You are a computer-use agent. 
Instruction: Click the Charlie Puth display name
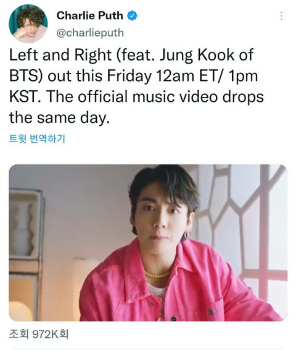(89, 15)
